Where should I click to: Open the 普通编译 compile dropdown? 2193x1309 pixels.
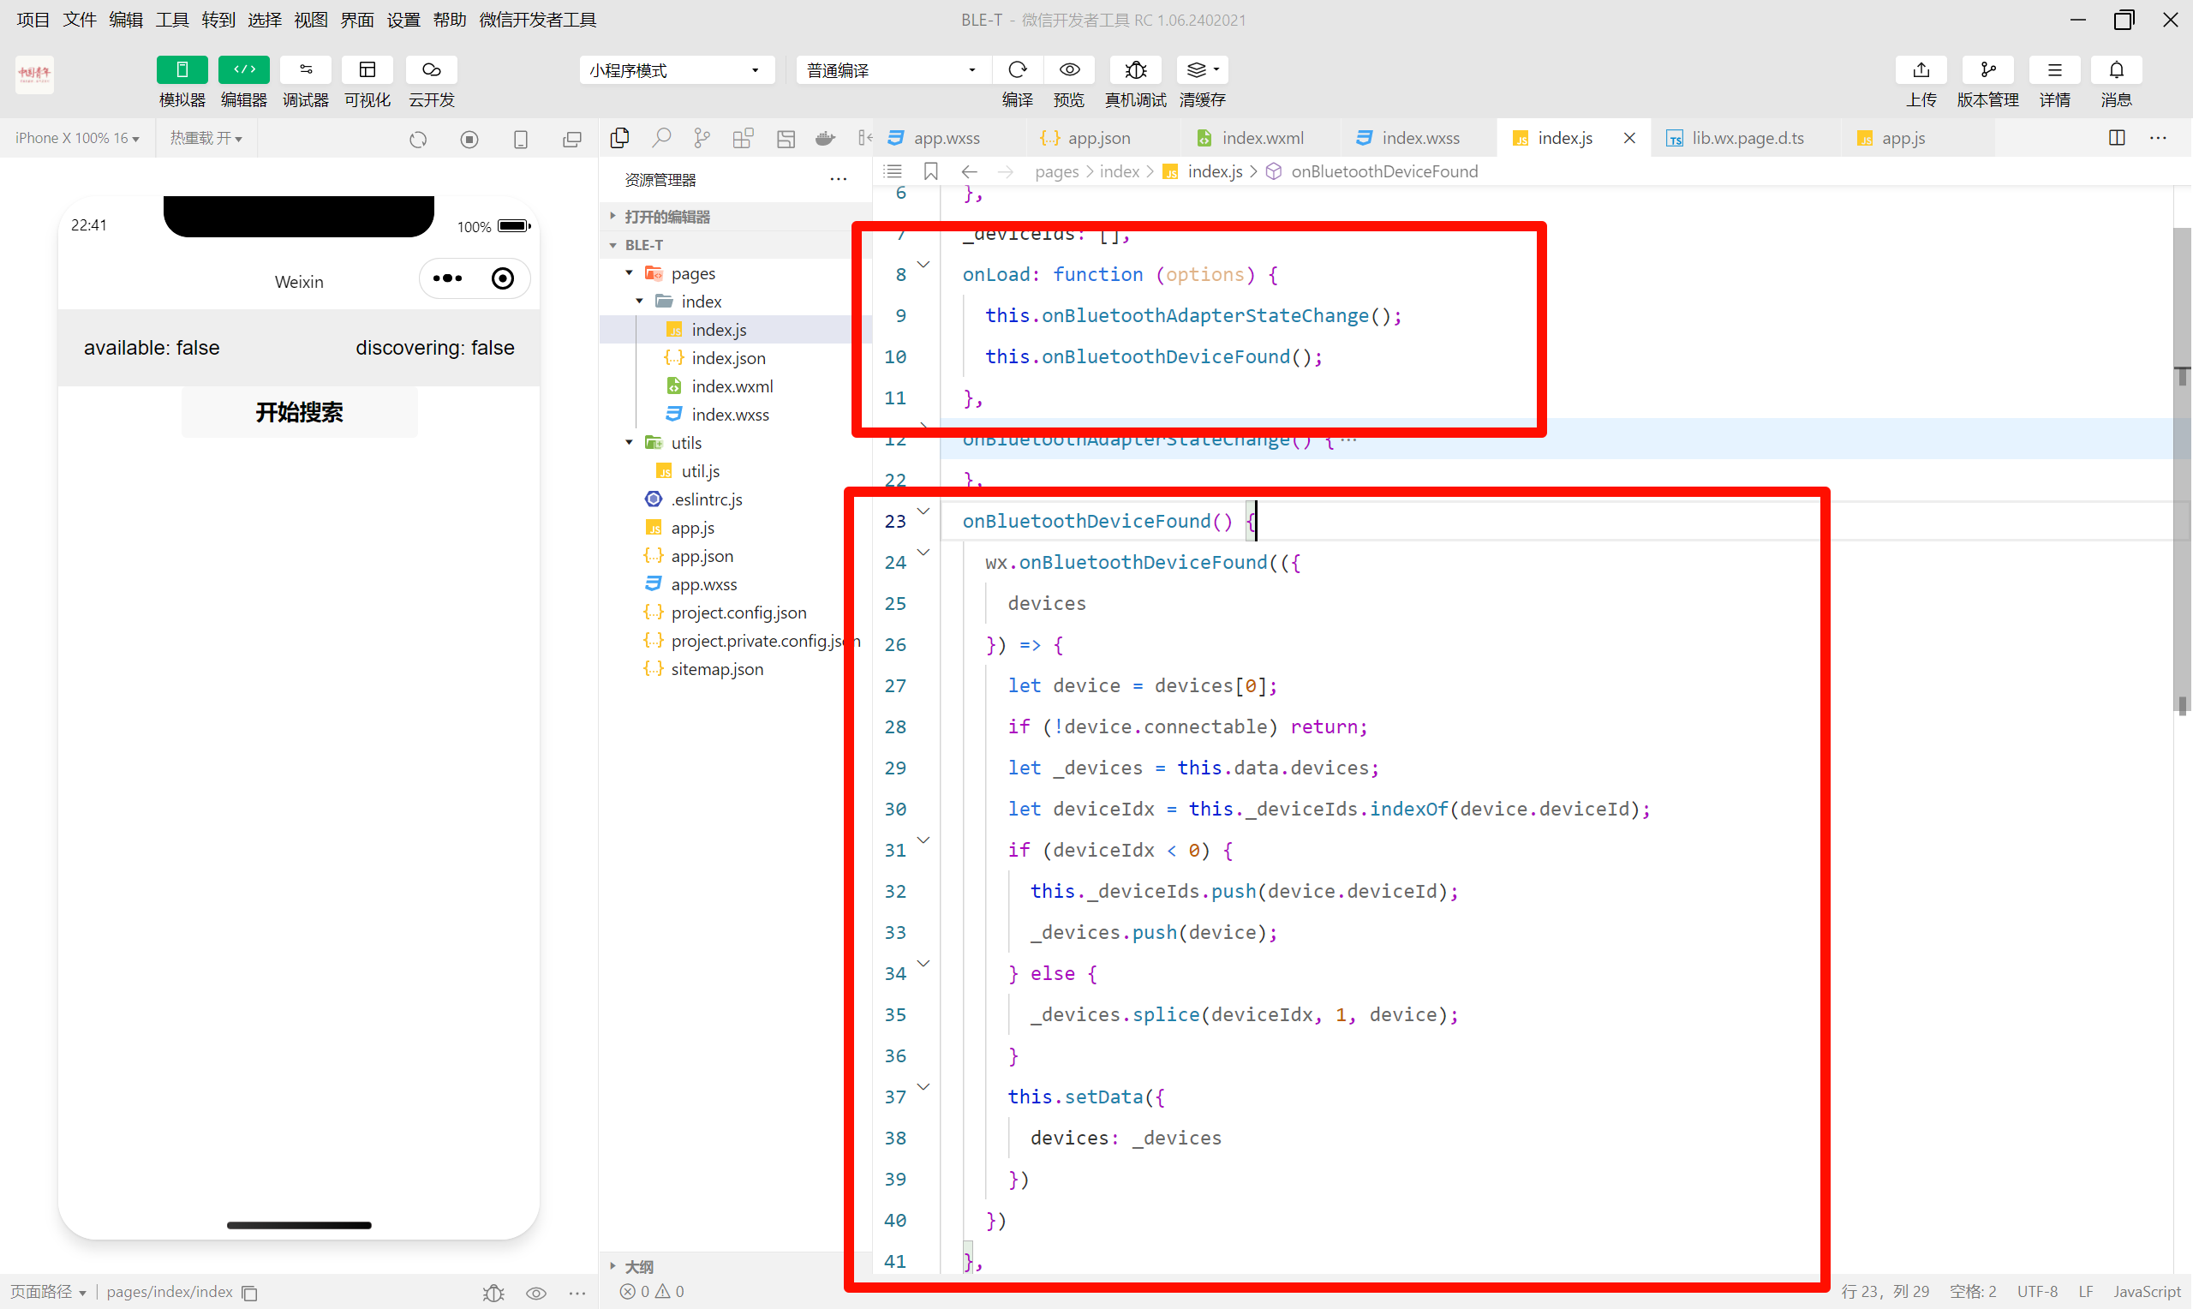pyautogui.click(x=892, y=70)
